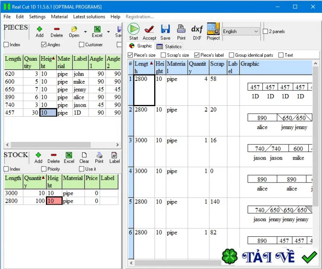Export results with the DXF icon
Image resolution: width=322 pixels, height=269 pixels.
pos(197,29)
